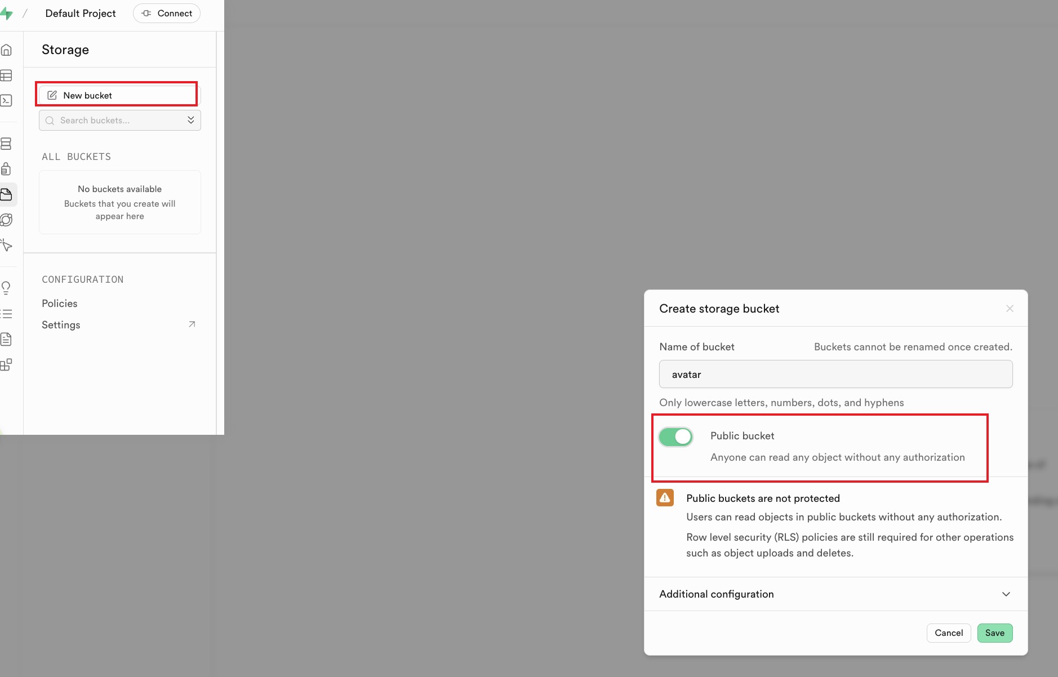Click the Name of bucket input field
Image resolution: width=1058 pixels, height=677 pixels.
[835, 375]
